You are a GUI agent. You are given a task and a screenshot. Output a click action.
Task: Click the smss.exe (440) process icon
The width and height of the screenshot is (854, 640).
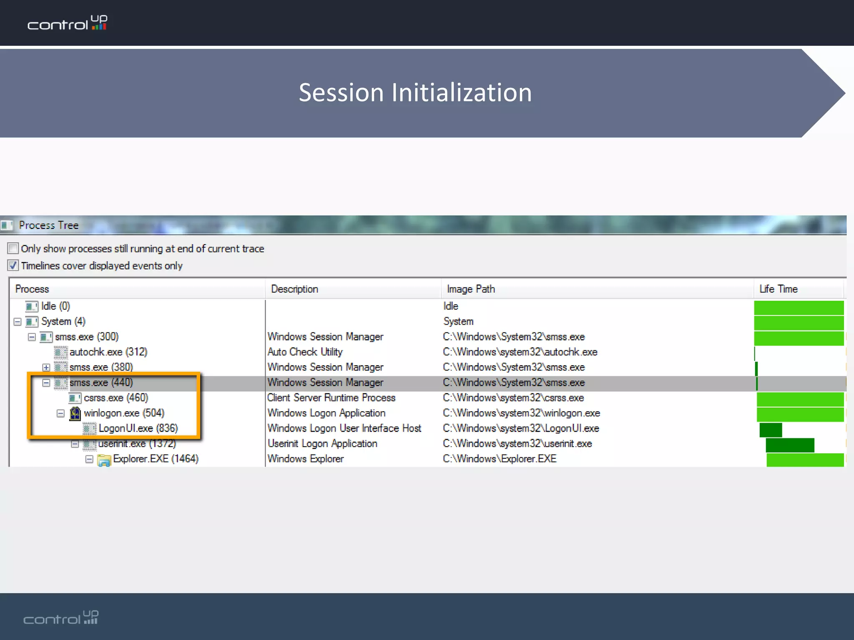(x=60, y=383)
